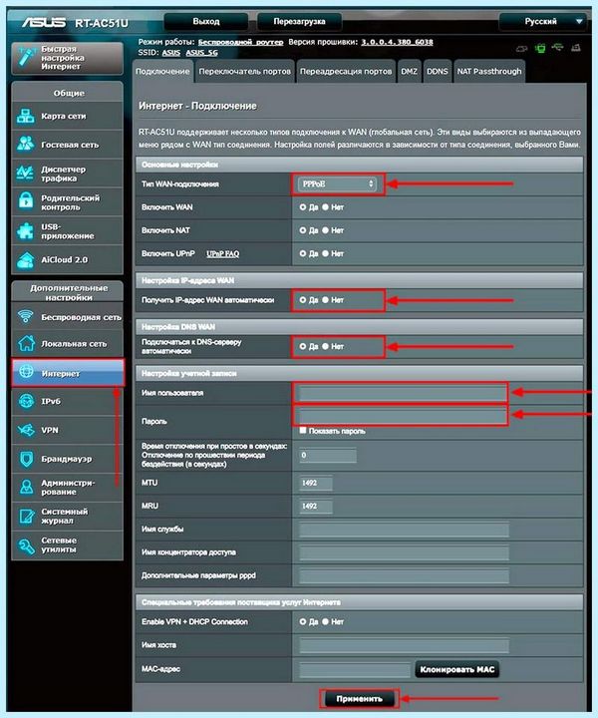This screenshot has width=598, height=718.
Task: Click the USB-приложение puzzle icon
Action: coord(26,231)
